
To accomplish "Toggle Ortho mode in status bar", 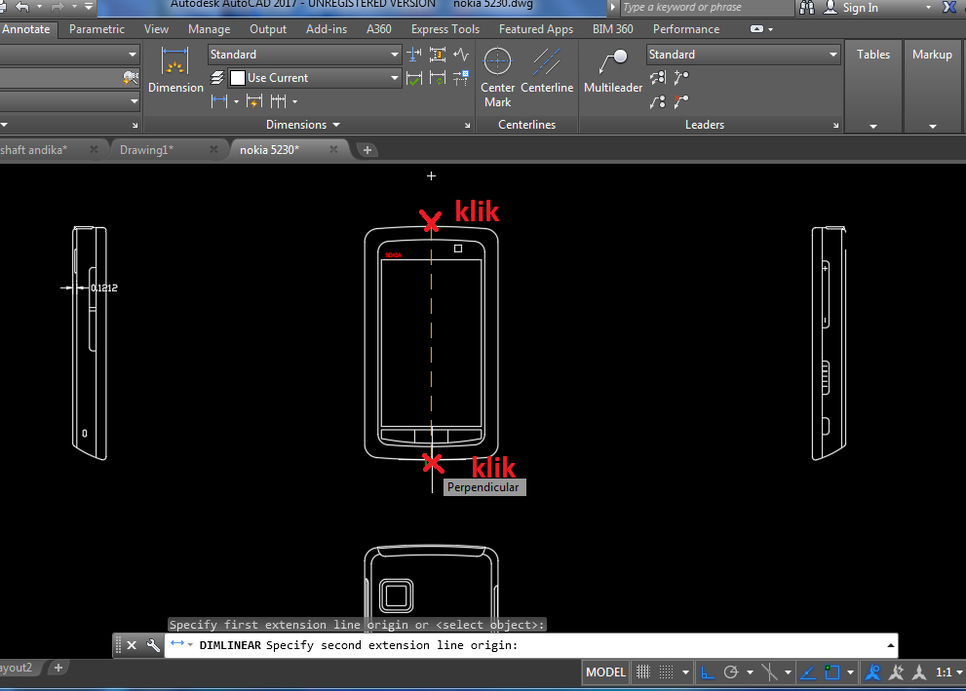I will [x=708, y=672].
